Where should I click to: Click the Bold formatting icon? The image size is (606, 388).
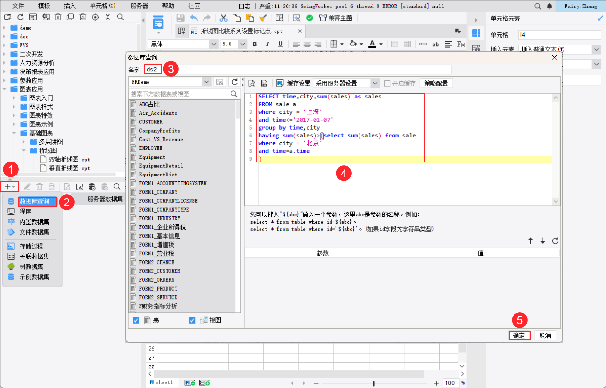[x=255, y=44]
